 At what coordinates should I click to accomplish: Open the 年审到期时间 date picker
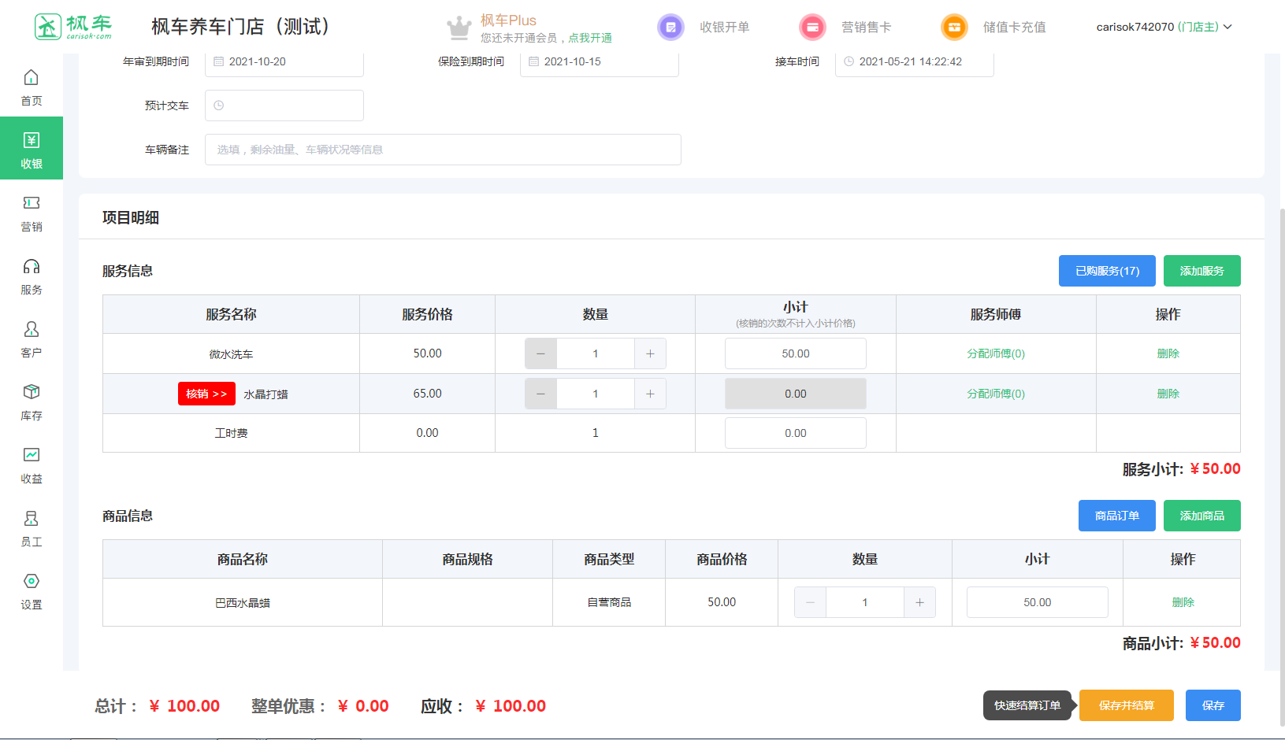click(284, 62)
